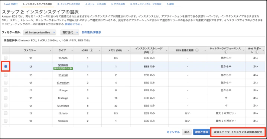Screen dimensions: 267x139
Task: Check the t3.micro row checkbox
Action: click(x=6, y=121)
